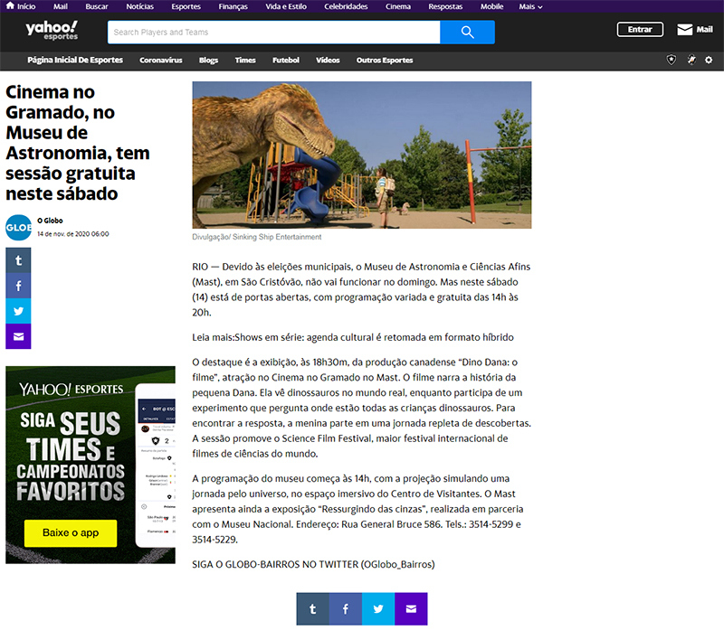This screenshot has height=640, width=724.
Task: Share by email below the article
Action: [411, 609]
